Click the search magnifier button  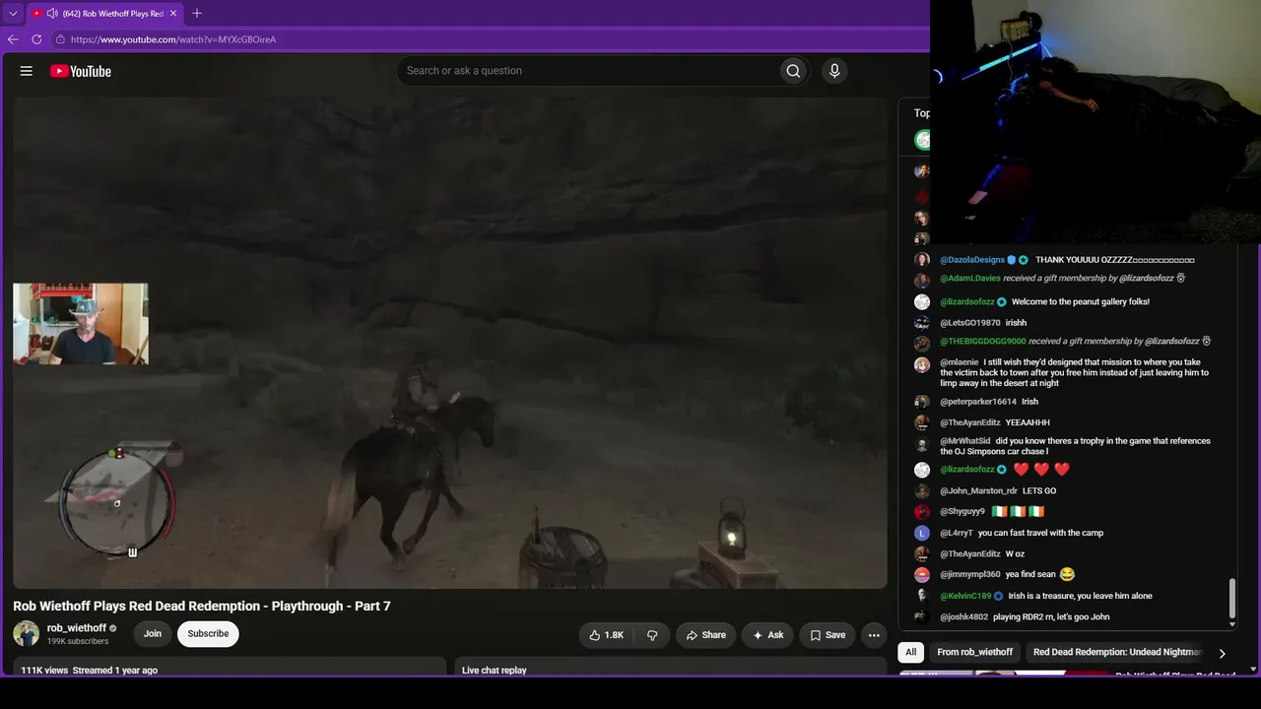point(793,71)
